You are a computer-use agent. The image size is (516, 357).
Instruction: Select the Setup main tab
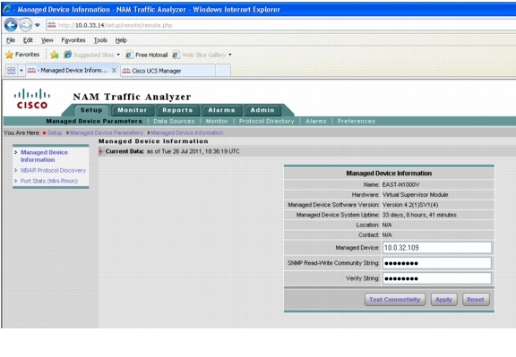click(91, 110)
